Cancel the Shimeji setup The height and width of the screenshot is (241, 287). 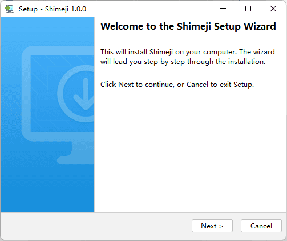pyautogui.click(x=261, y=226)
